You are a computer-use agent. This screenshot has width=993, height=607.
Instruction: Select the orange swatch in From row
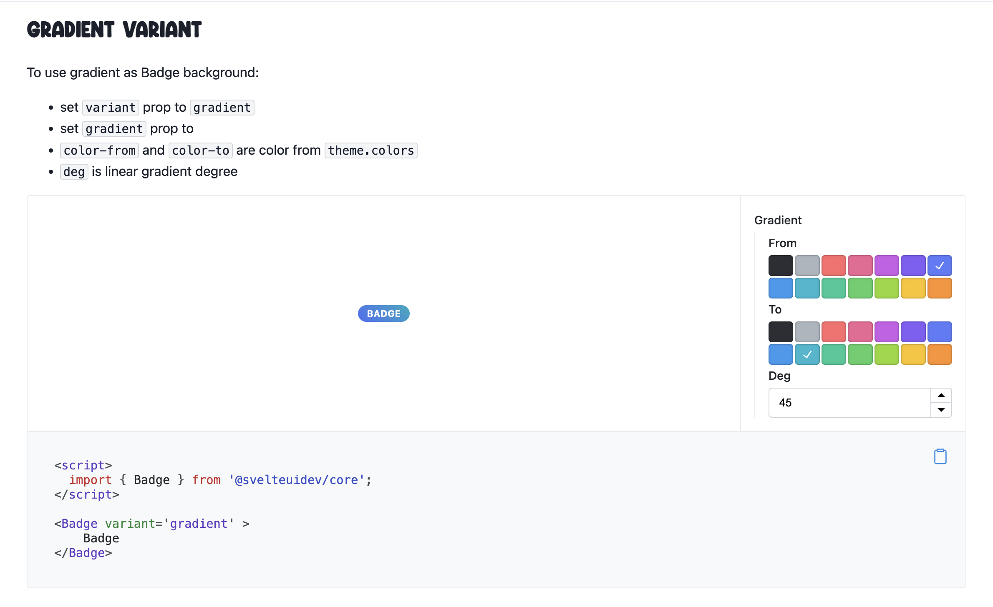tap(940, 288)
